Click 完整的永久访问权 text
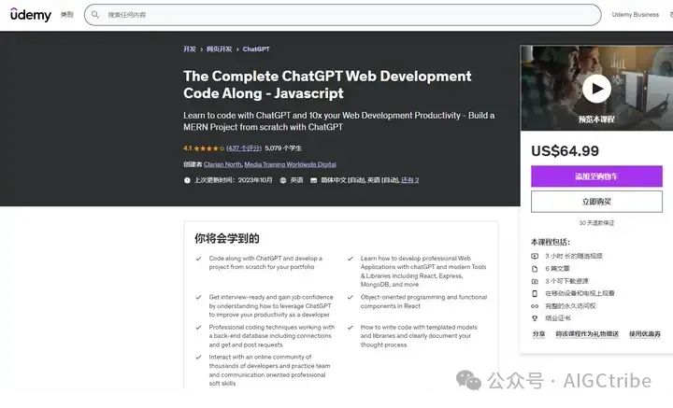673x408 pixels. pos(570,306)
